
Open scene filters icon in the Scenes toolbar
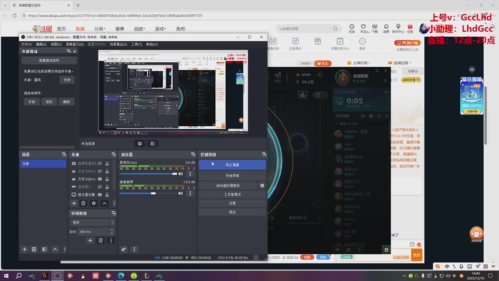[x=44, y=249]
